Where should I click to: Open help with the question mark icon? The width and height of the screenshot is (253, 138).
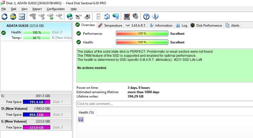click(x=146, y=17)
